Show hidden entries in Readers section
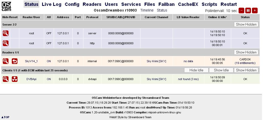 point(246,52)
